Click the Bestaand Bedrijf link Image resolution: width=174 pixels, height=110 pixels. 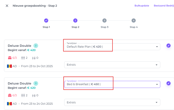tap(164, 6)
